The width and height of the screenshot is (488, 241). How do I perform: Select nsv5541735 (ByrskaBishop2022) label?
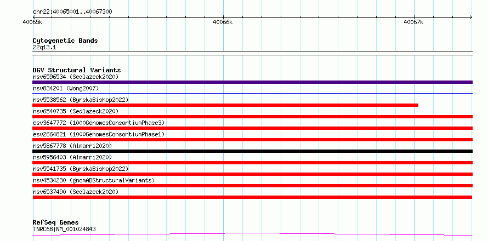81,169
